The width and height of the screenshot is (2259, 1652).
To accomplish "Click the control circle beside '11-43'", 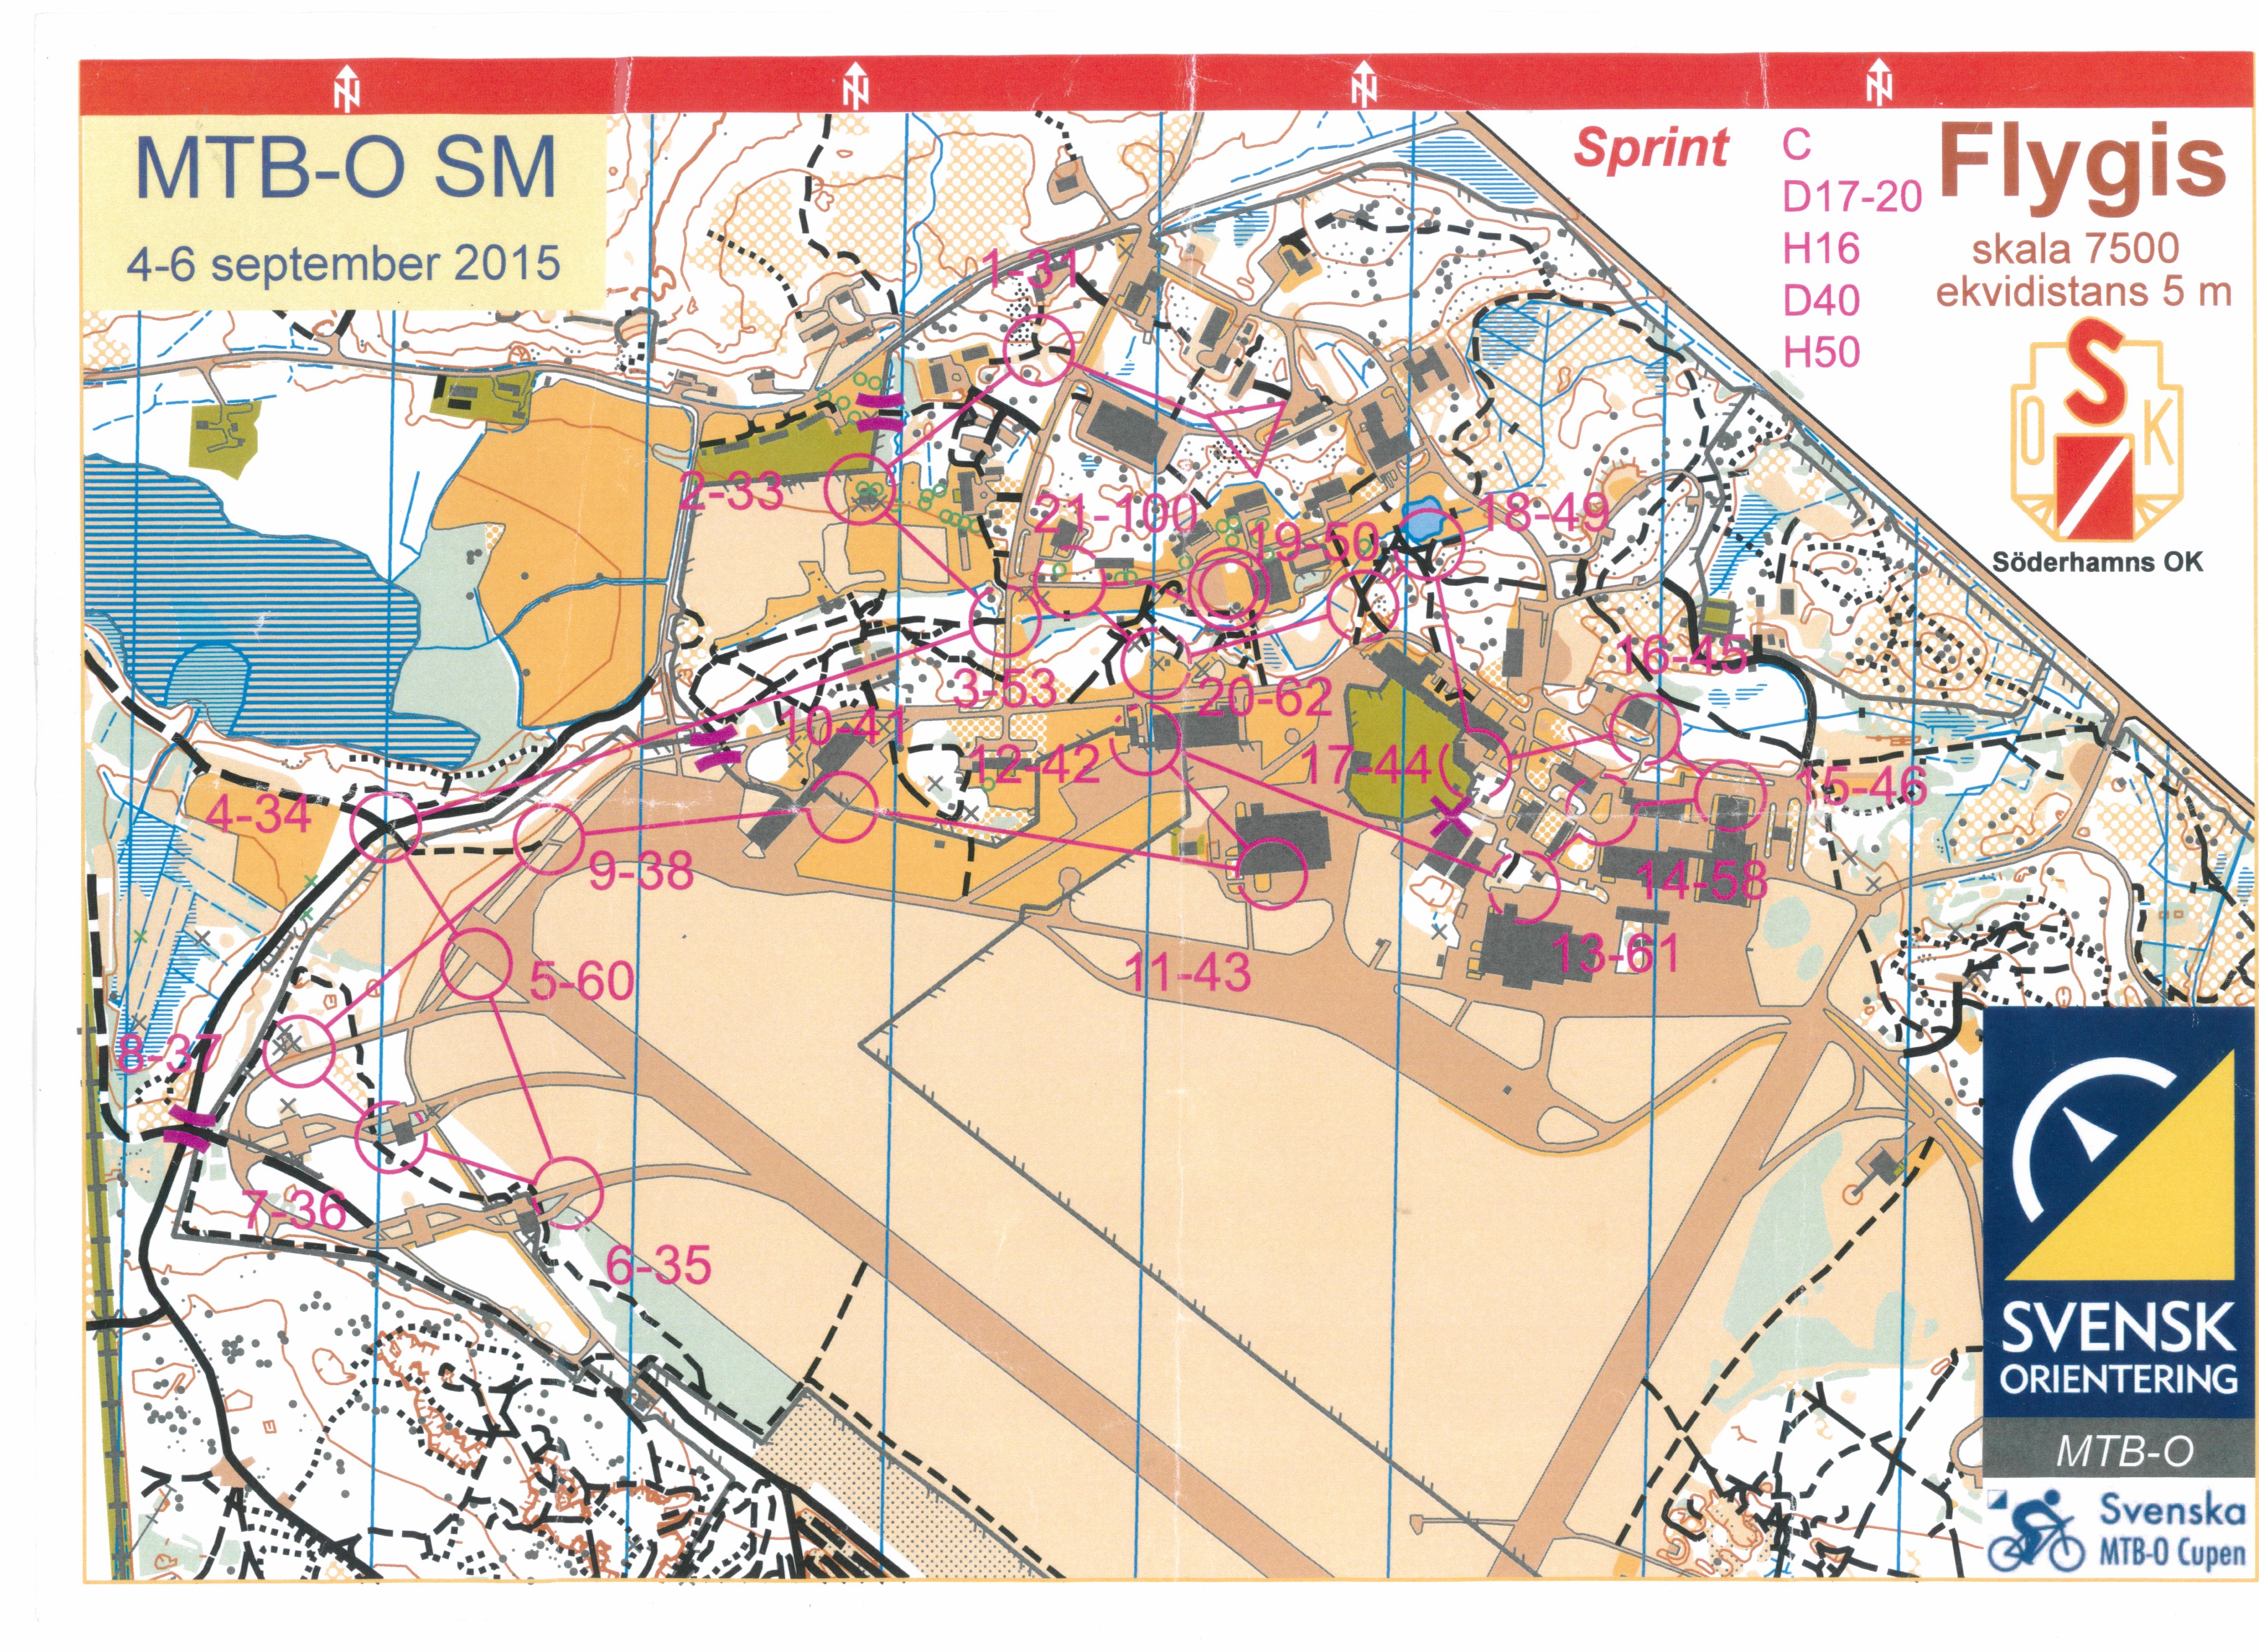I will (1272, 873).
